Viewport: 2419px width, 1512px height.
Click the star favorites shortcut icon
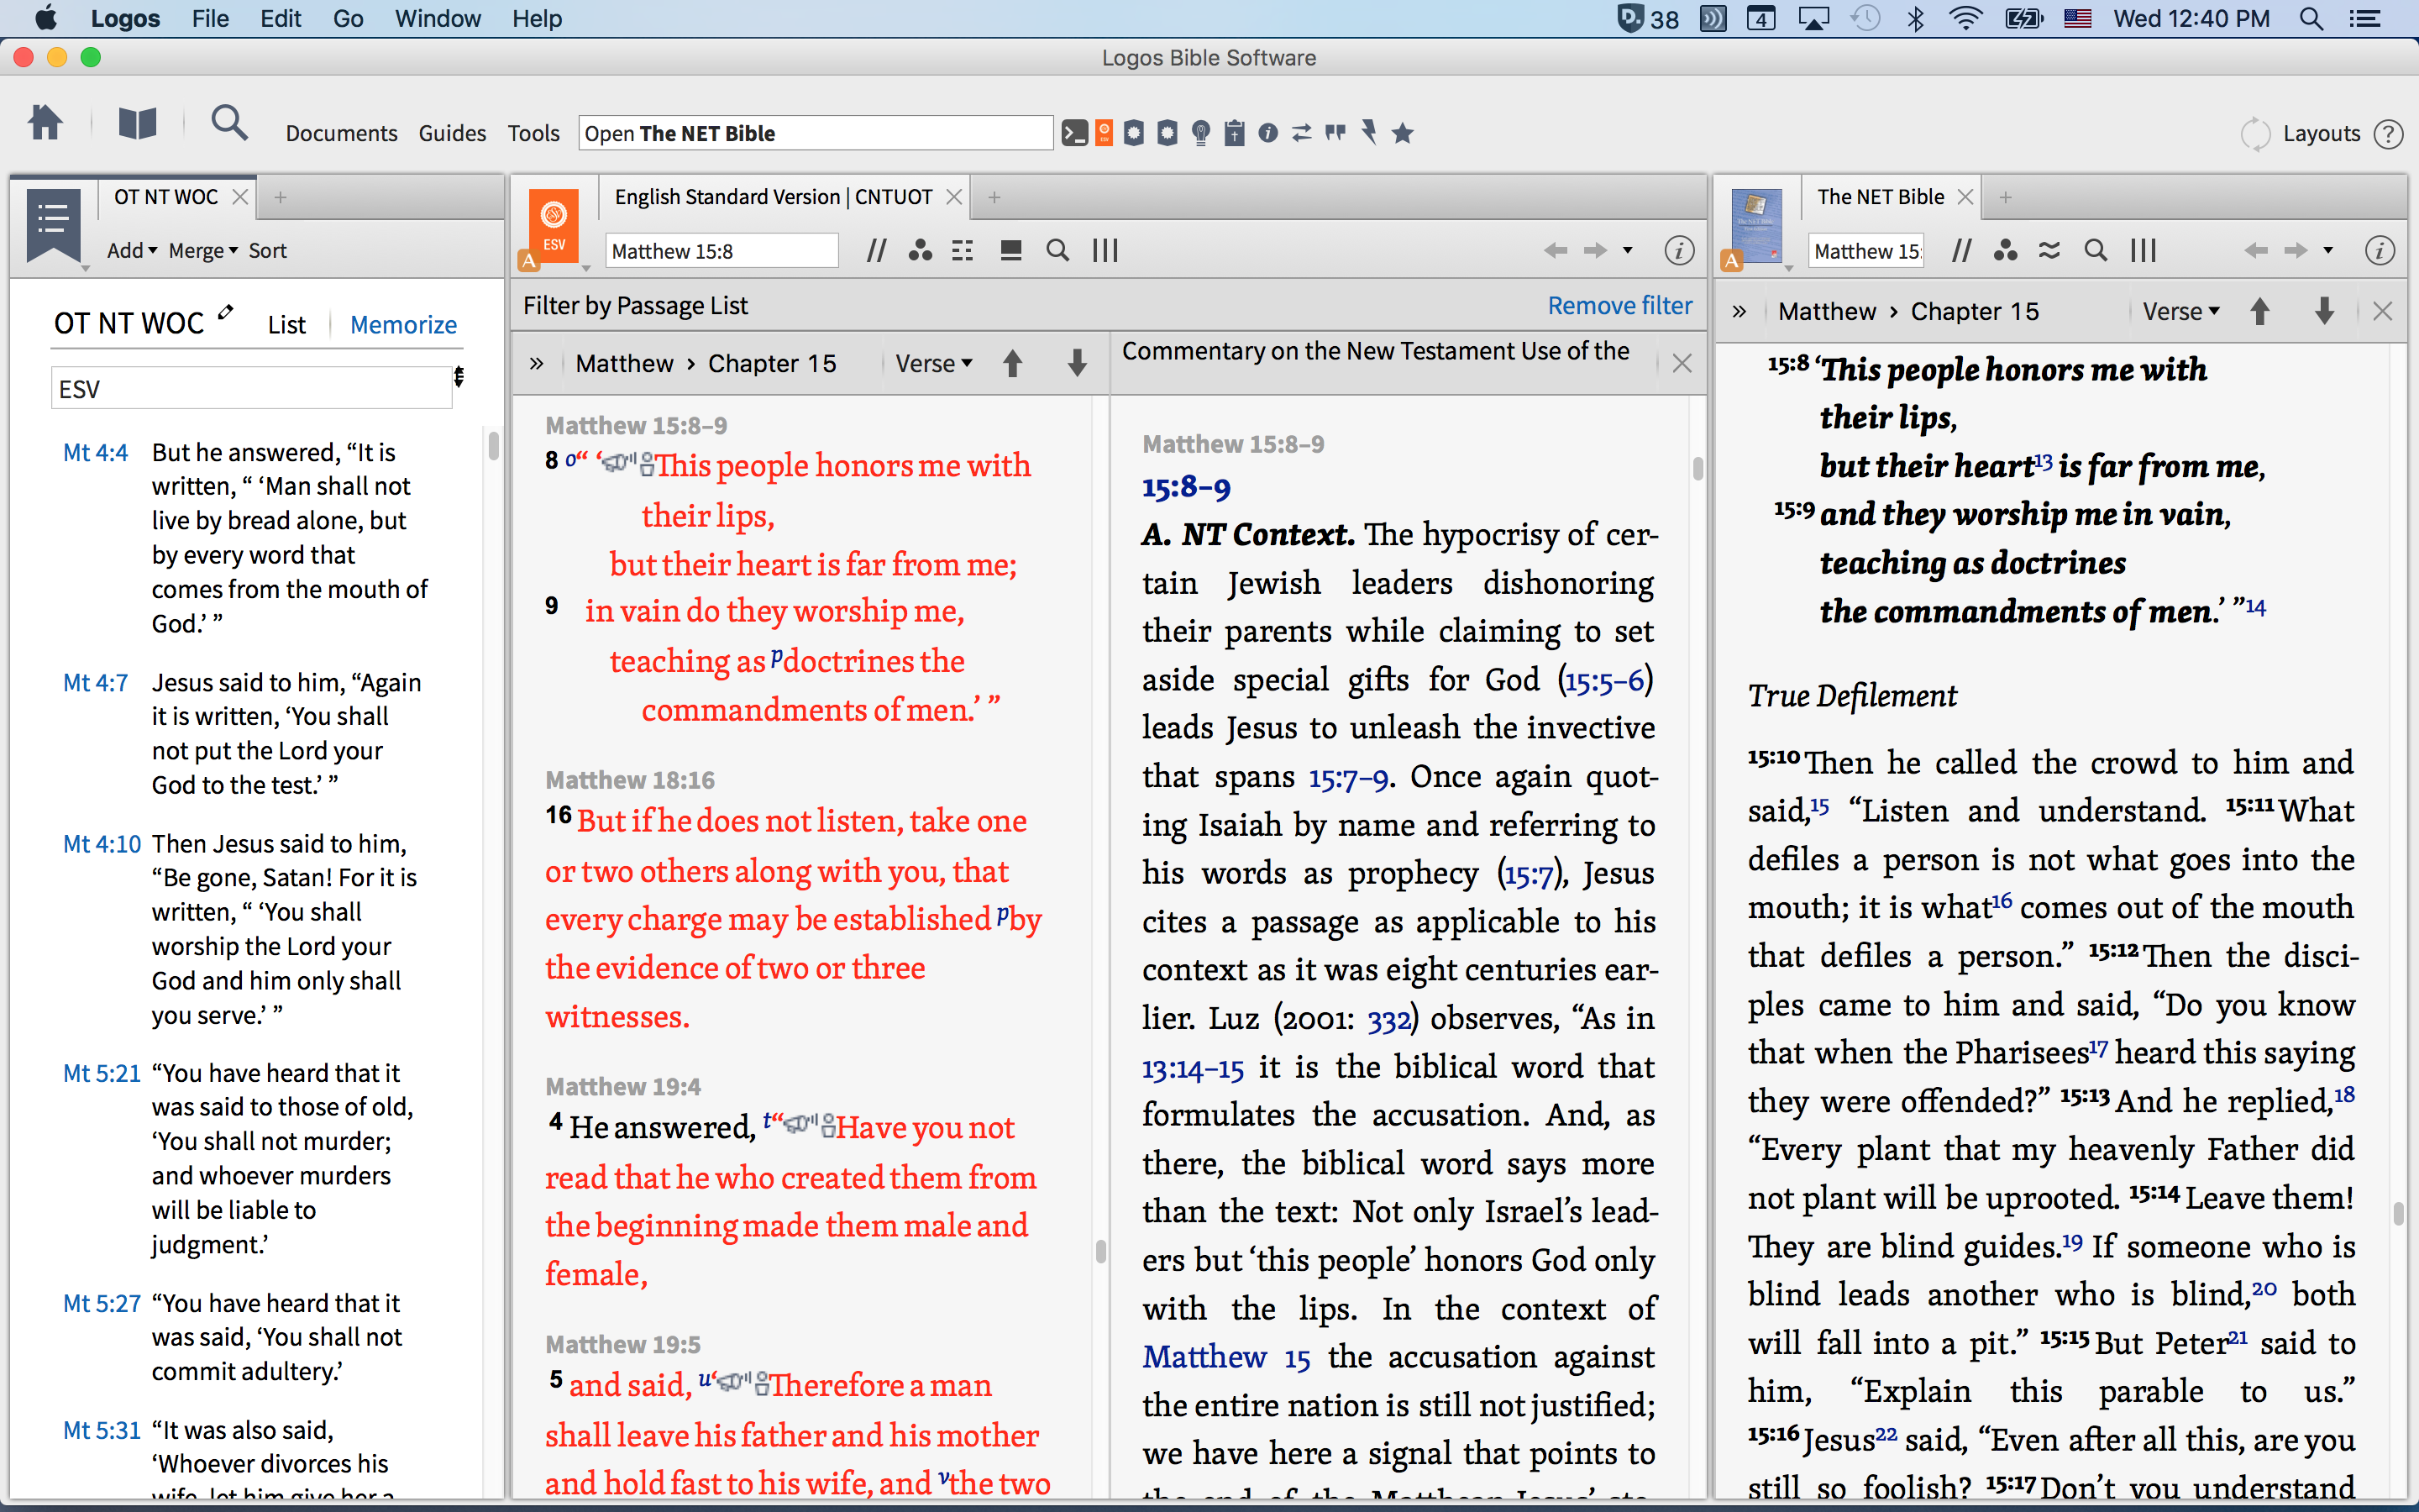[1404, 133]
